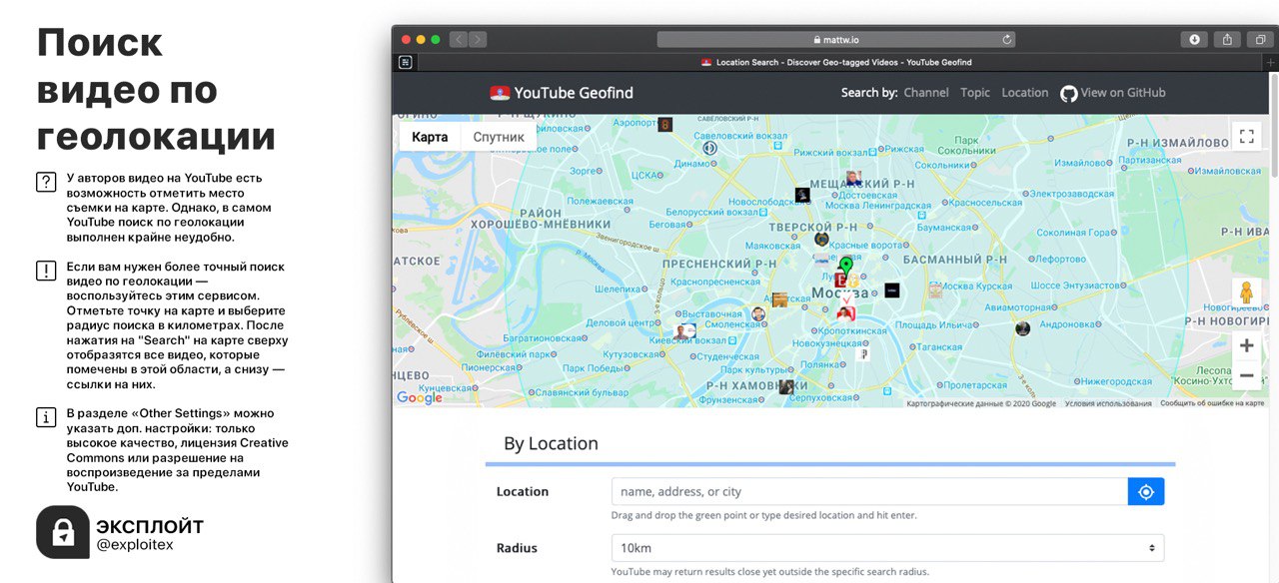Open the video marker above Мещанский р-н
Screen dimensions: 1279x583
pos(853,178)
